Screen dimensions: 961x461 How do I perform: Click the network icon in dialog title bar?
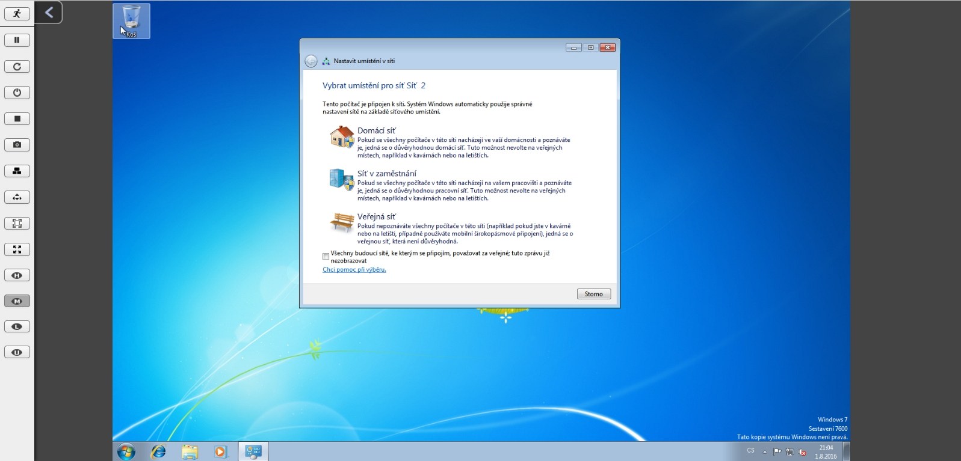(326, 61)
